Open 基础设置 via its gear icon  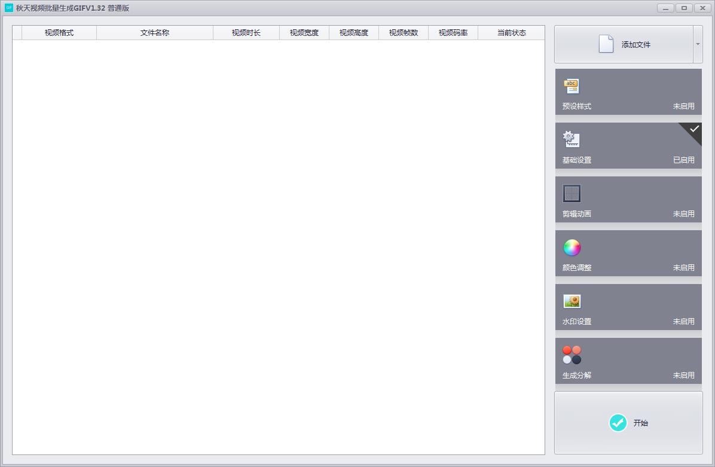click(571, 139)
